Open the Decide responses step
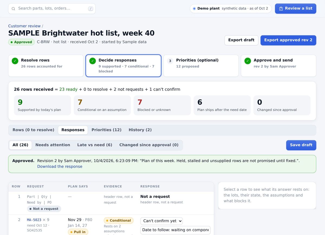This screenshot has height=235, width=325. pos(123,66)
